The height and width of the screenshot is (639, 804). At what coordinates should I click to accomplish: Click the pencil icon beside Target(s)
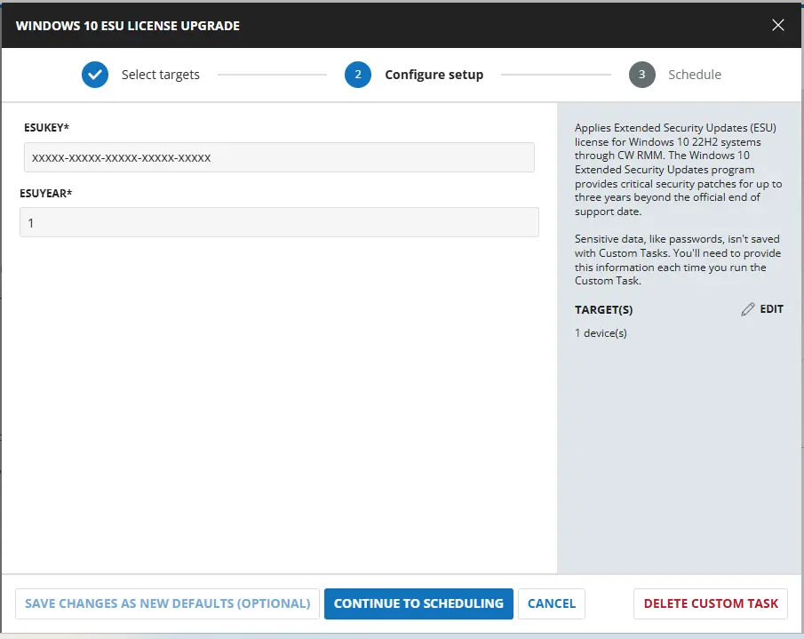(x=748, y=309)
